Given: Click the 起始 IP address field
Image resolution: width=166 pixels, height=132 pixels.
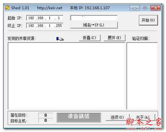Looking at the screenshot, I should point(45,18).
